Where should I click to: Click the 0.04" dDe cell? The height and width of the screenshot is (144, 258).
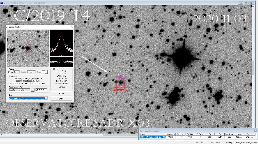[x=219, y=137]
